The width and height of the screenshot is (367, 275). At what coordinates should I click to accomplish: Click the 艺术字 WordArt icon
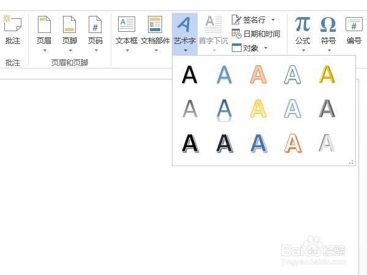coord(185,24)
